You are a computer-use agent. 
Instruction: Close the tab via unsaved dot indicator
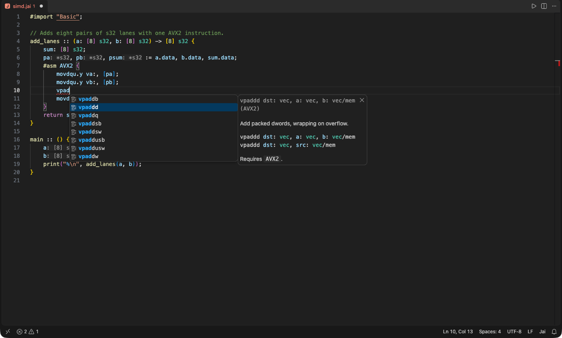pos(41,6)
